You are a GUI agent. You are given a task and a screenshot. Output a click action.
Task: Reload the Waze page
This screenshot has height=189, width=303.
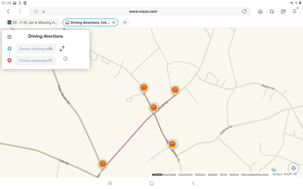coord(244,12)
